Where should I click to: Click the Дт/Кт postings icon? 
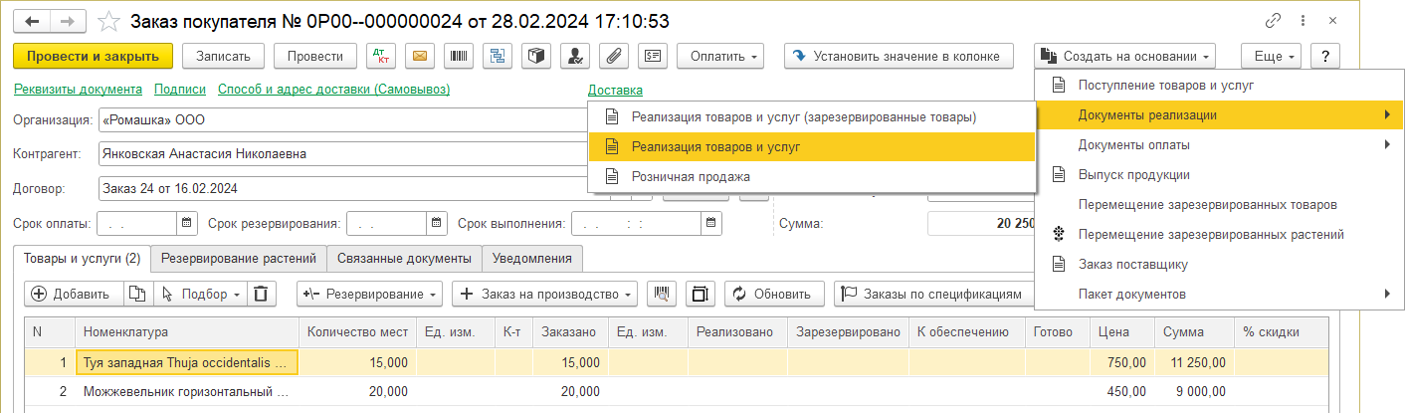point(381,56)
